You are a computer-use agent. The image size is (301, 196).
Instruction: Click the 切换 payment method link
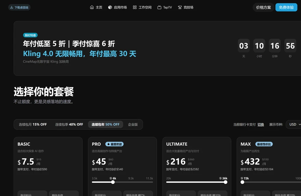point(261,125)
